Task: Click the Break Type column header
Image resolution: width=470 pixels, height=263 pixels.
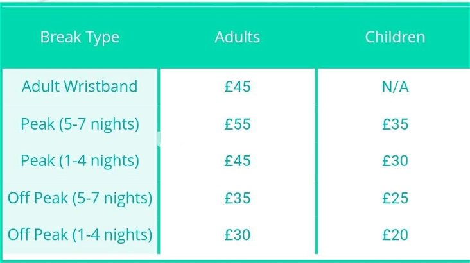Action: (80, 37)
